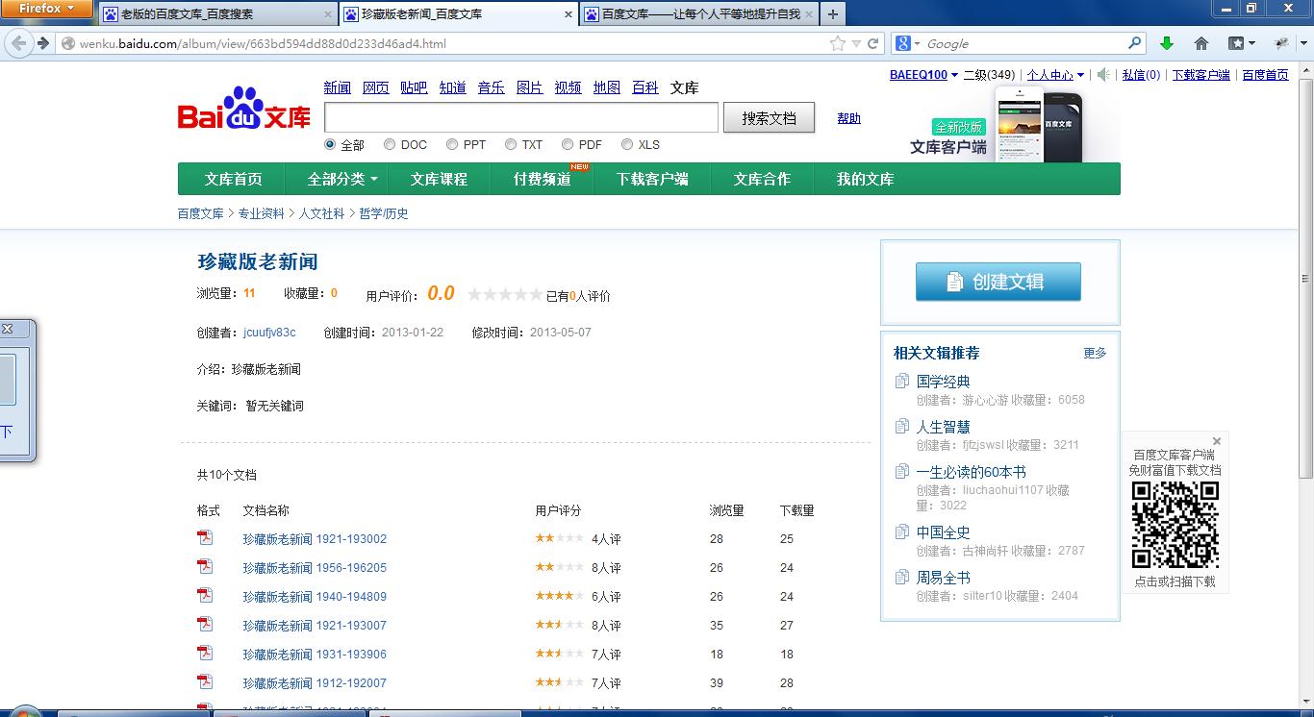Click PDF icon of 珍藏版老新闻 1940-194809
This screenshot has width=1314, height=717.
point(205,596)
